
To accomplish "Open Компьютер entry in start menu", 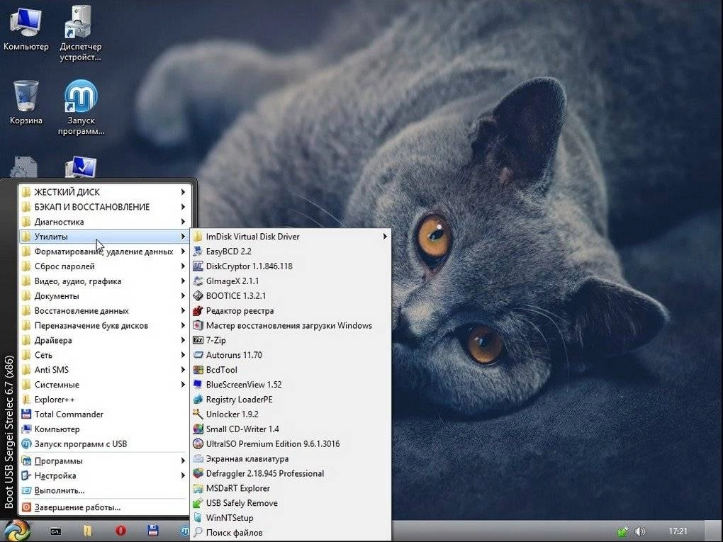I will (103, 429).
